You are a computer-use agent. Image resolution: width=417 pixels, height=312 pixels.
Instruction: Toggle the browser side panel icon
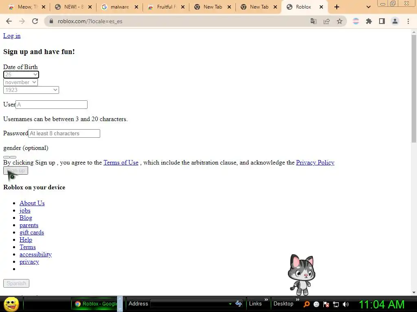coord(382,21)
